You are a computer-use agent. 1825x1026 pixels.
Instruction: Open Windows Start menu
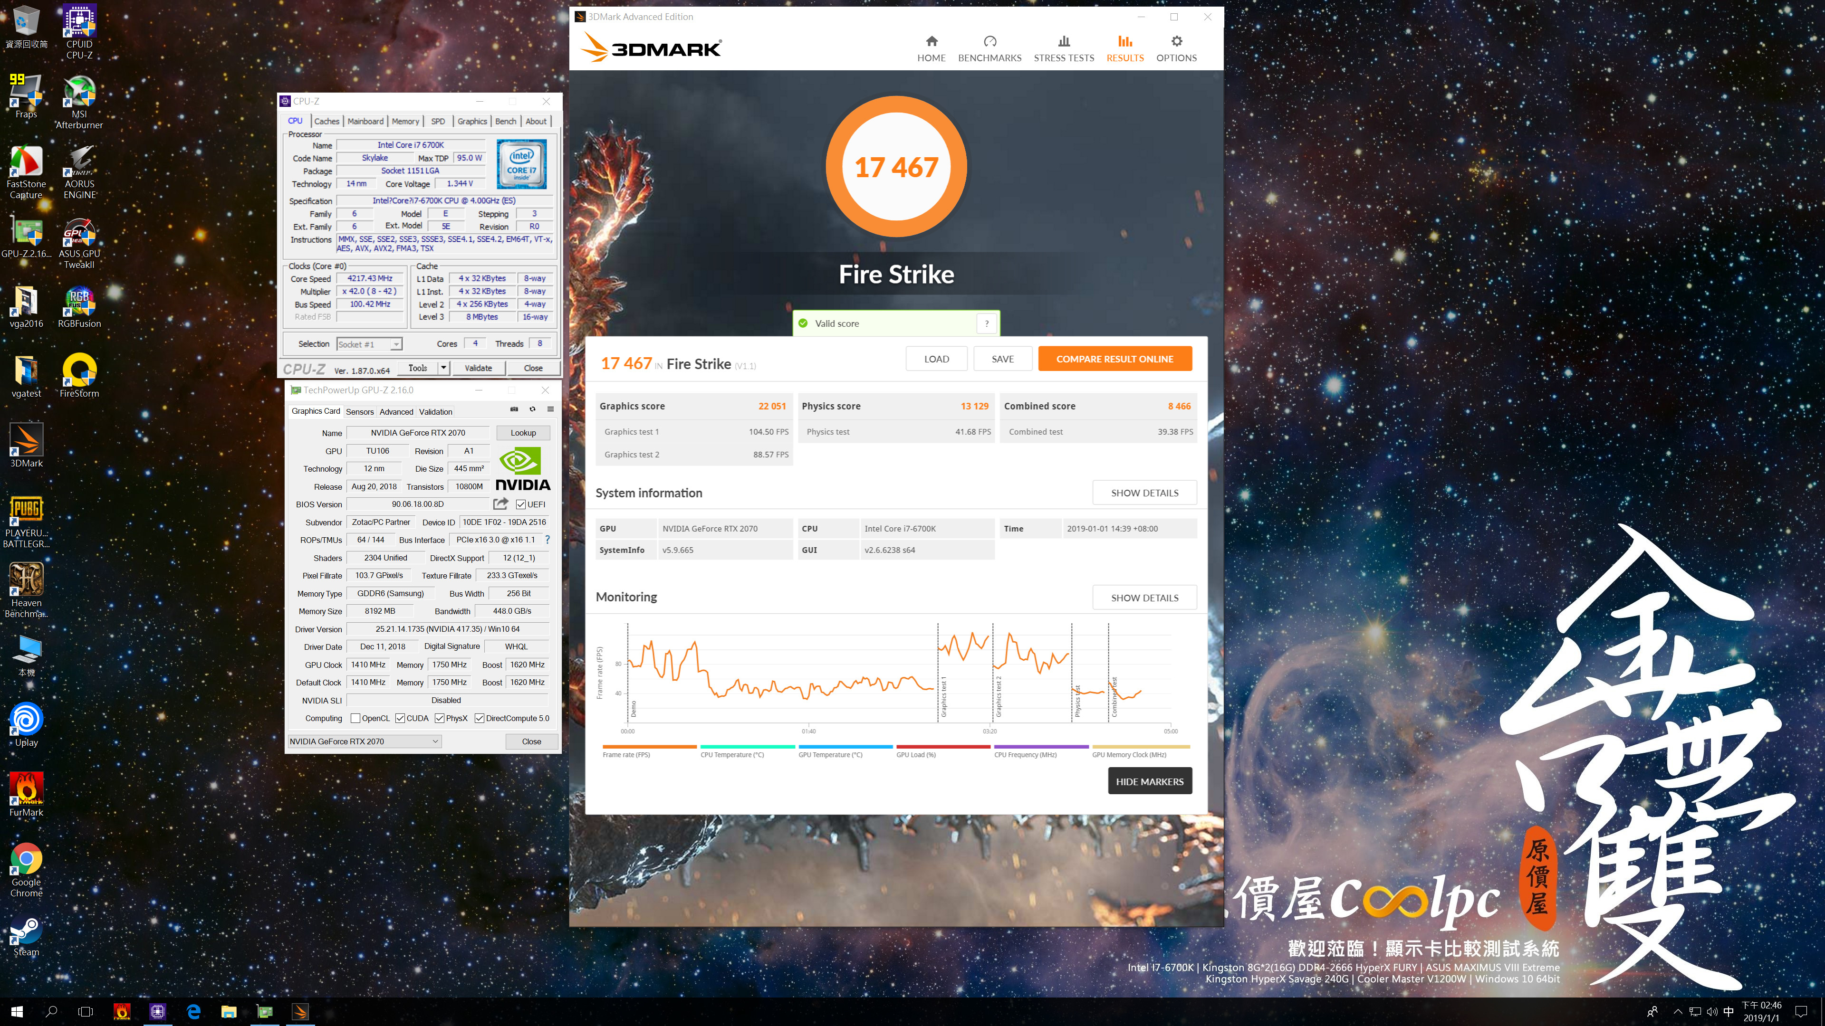[17, 1012]
